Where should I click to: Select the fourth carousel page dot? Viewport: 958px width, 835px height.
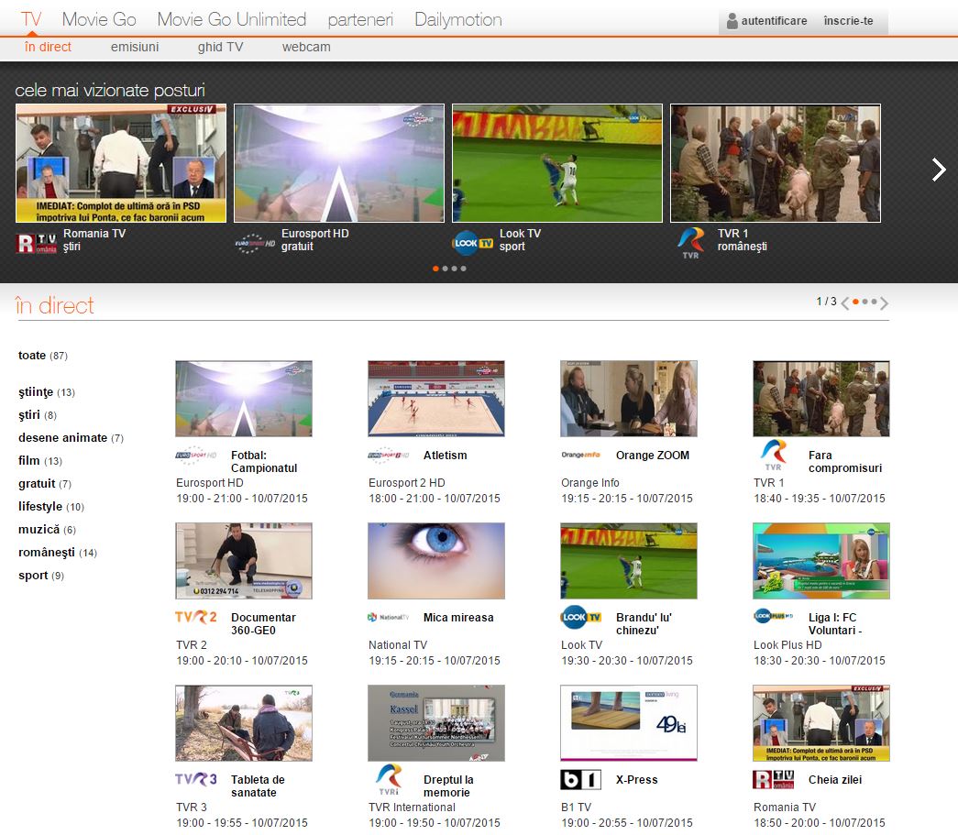click(463, 269)
